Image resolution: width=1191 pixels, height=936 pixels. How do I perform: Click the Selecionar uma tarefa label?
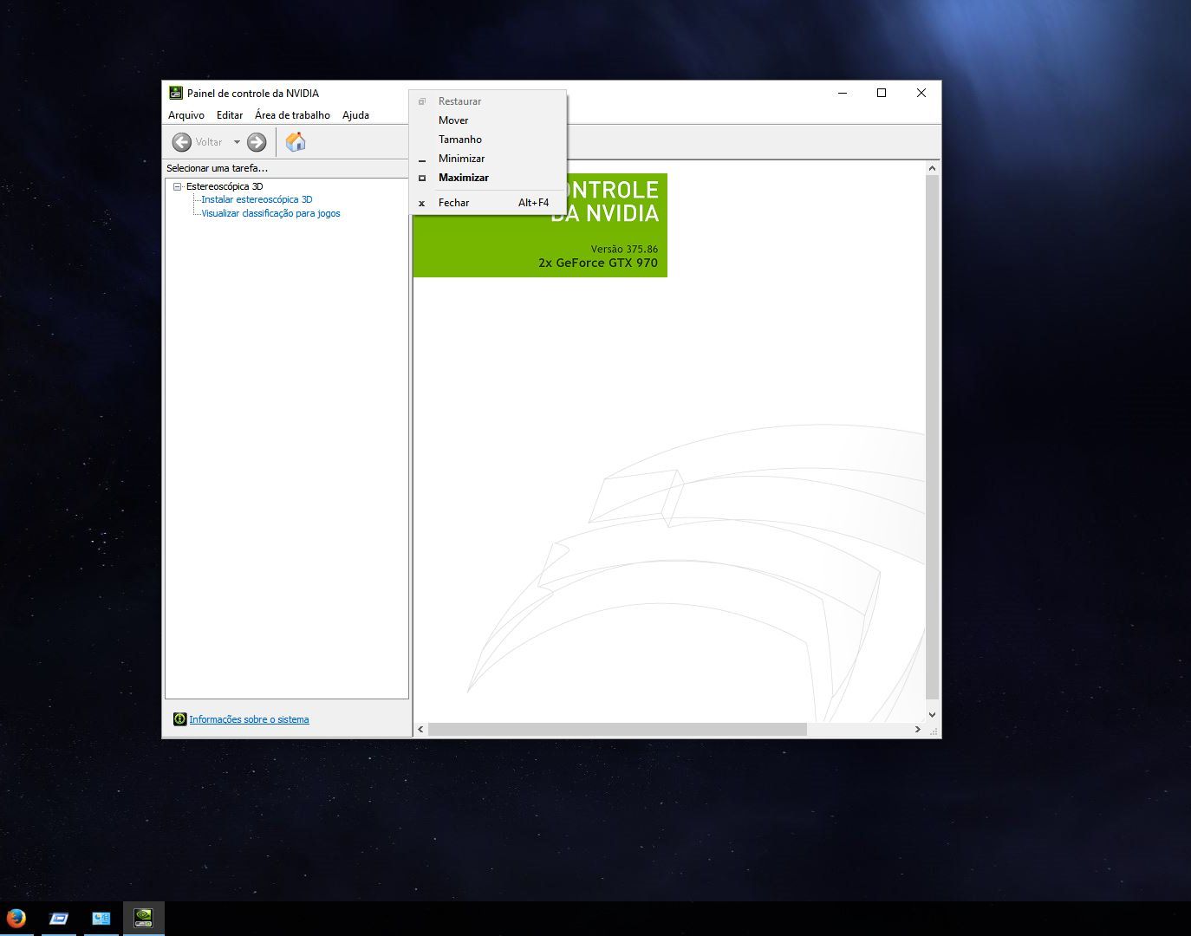(218, 168)
